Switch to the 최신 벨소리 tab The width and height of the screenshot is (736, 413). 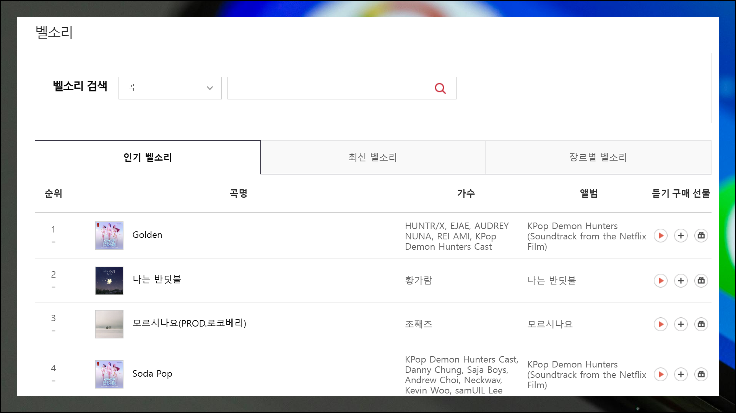click(372, 157)
